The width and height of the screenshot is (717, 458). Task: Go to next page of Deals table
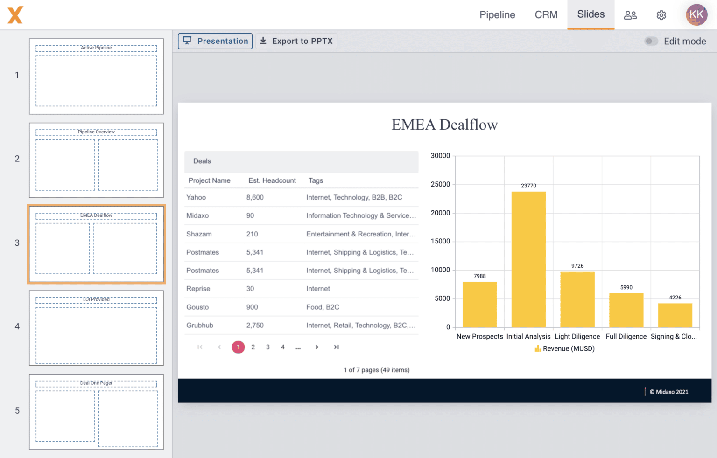(317, 347)
